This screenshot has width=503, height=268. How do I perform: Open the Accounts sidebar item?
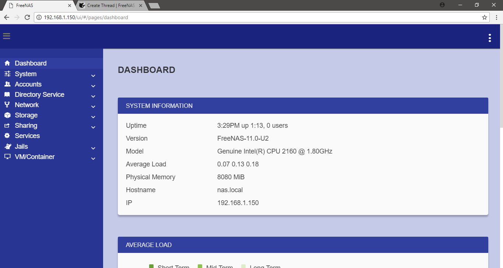point(52,84)
